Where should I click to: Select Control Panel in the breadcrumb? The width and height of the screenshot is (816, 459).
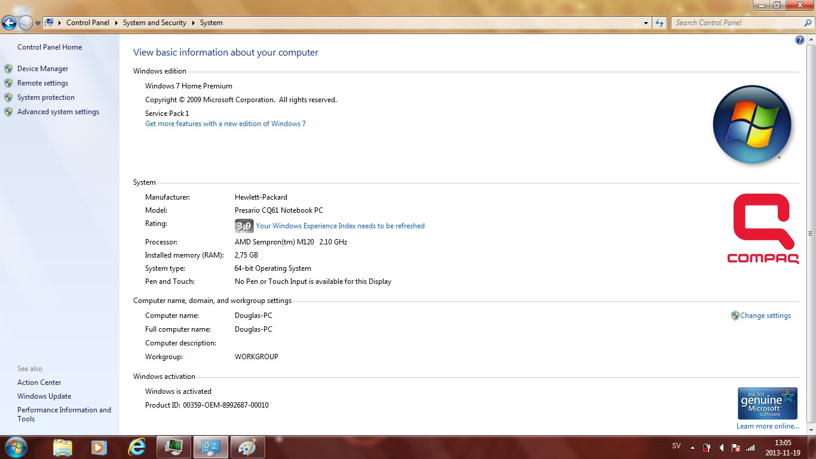pyautogui.click(x=88, y=23)
